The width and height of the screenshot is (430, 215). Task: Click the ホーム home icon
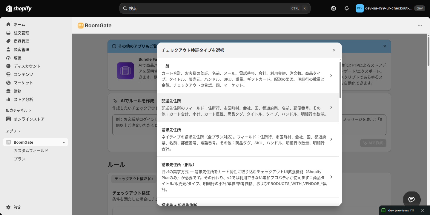(8, 24)
